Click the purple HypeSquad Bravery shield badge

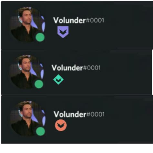(x=63, y=32)
